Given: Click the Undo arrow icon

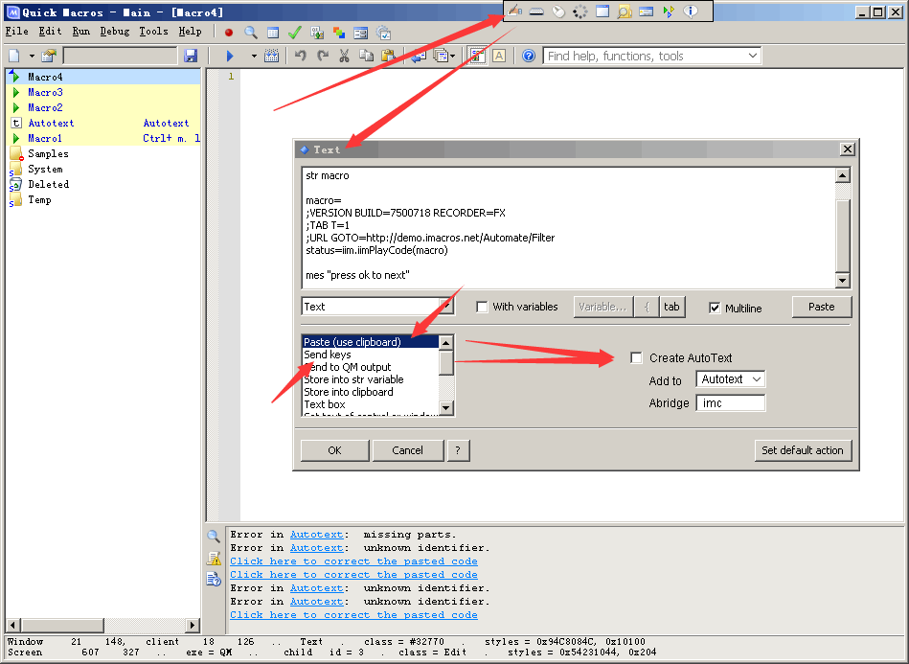Looking at the screenshot, I should point(301,57).
